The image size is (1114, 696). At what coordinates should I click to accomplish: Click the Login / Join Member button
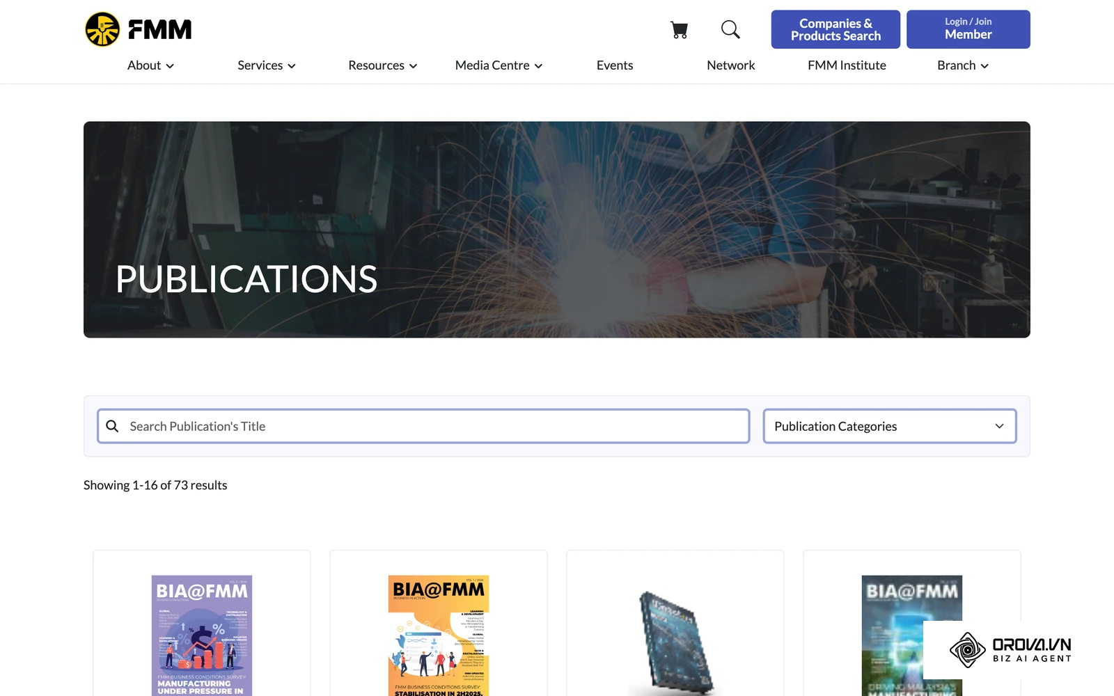968,29
